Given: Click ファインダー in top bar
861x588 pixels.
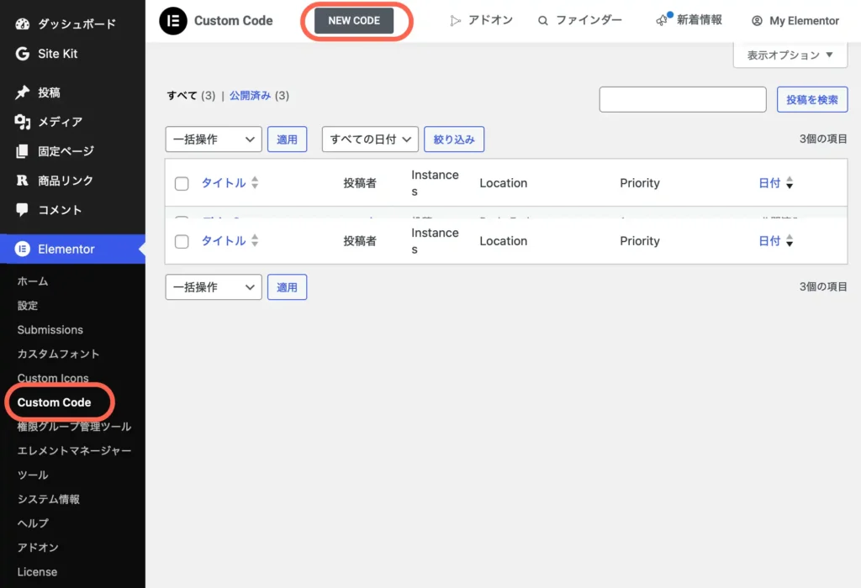Looking at the screenshot, I should (589, 20).
